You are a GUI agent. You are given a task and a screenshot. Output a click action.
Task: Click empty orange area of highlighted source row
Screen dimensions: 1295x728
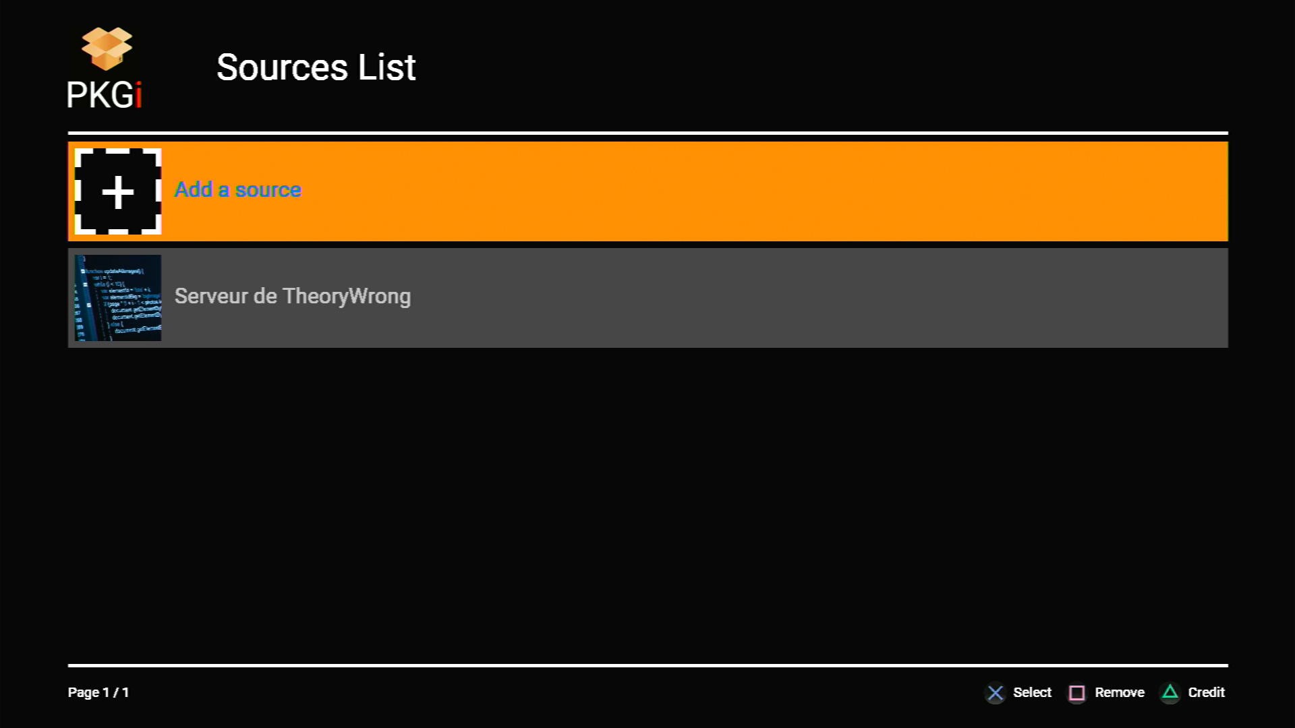coord(742,191)
